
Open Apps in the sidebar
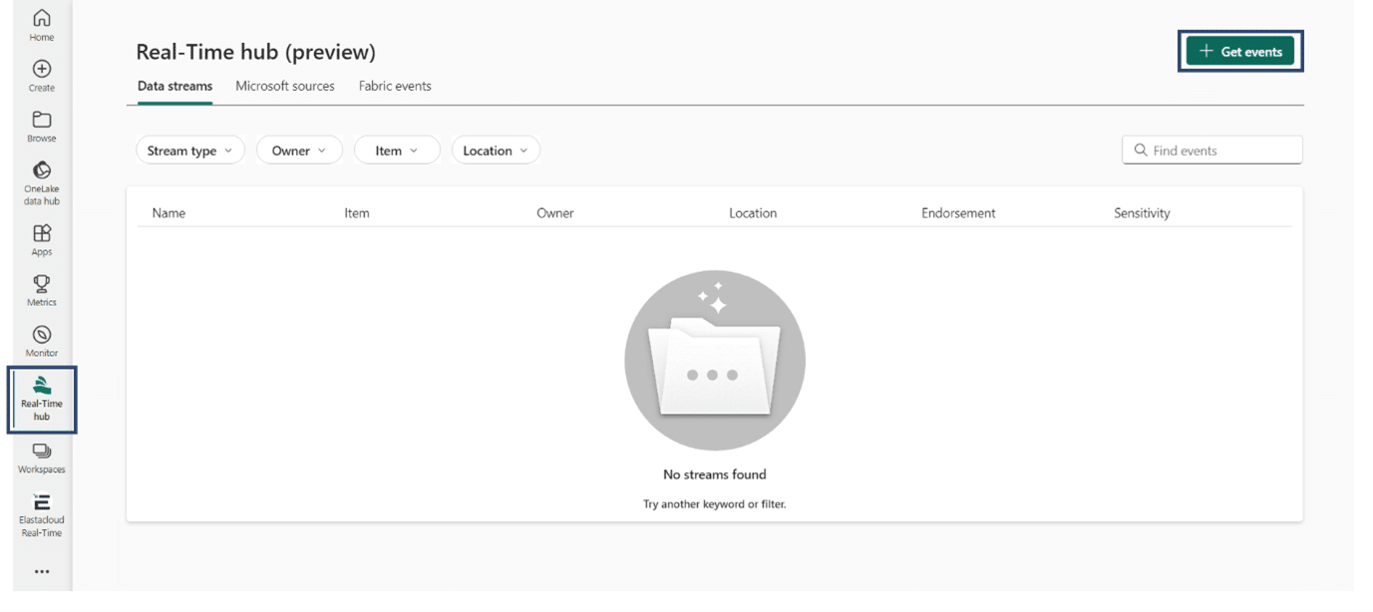(42, 240)
